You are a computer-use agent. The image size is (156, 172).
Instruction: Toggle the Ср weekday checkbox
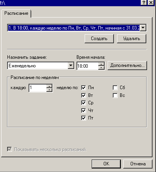pyautogui.click(x=83, y=103)
